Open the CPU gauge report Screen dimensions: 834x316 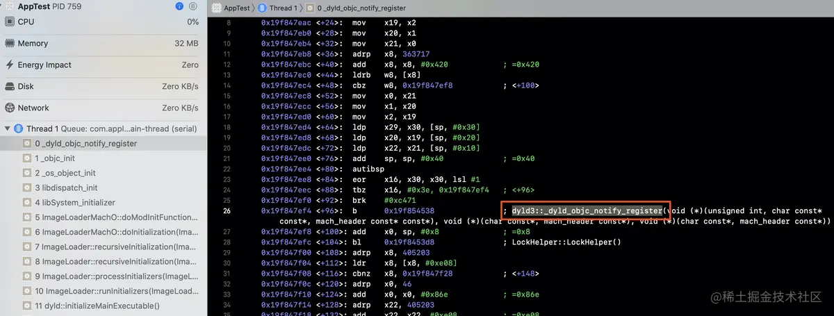click(103, 22)
